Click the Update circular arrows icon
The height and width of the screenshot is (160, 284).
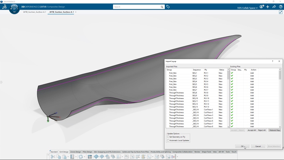pyautogui.click(x=80, y=157)
